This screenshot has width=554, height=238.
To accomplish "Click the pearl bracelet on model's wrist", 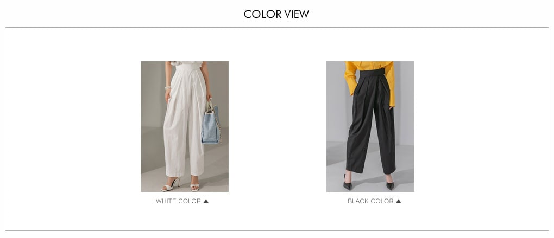I will pos(168,87).
